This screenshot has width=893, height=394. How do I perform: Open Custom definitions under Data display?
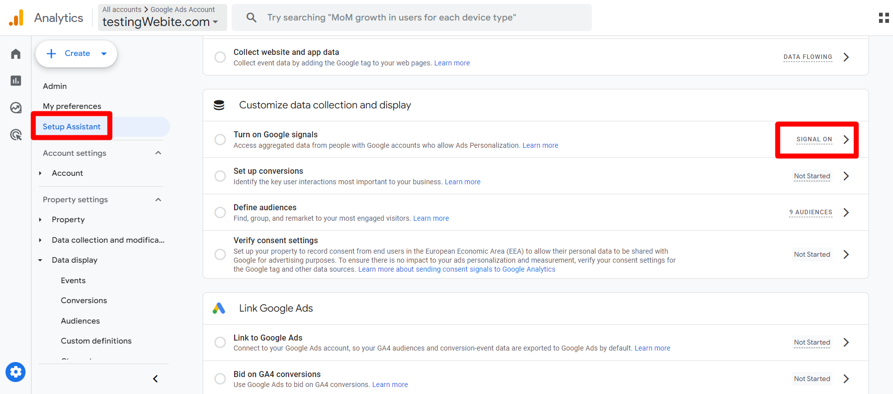click(96, 341)
